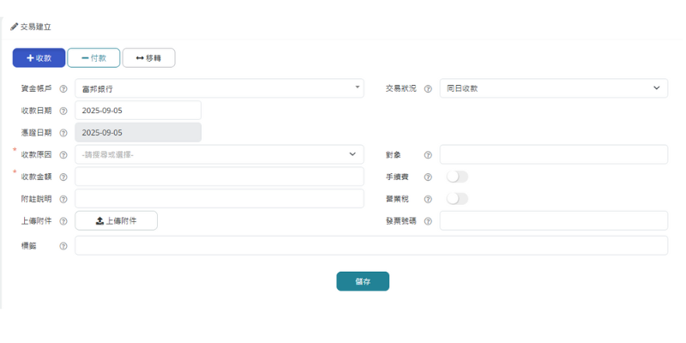Click the 上傳附件 upload button
The image size is (686, 343).
pos(117,221)
